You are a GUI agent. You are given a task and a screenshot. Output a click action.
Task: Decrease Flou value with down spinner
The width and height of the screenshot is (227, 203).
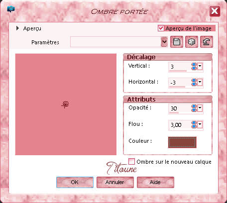click(x=194, y=126)
